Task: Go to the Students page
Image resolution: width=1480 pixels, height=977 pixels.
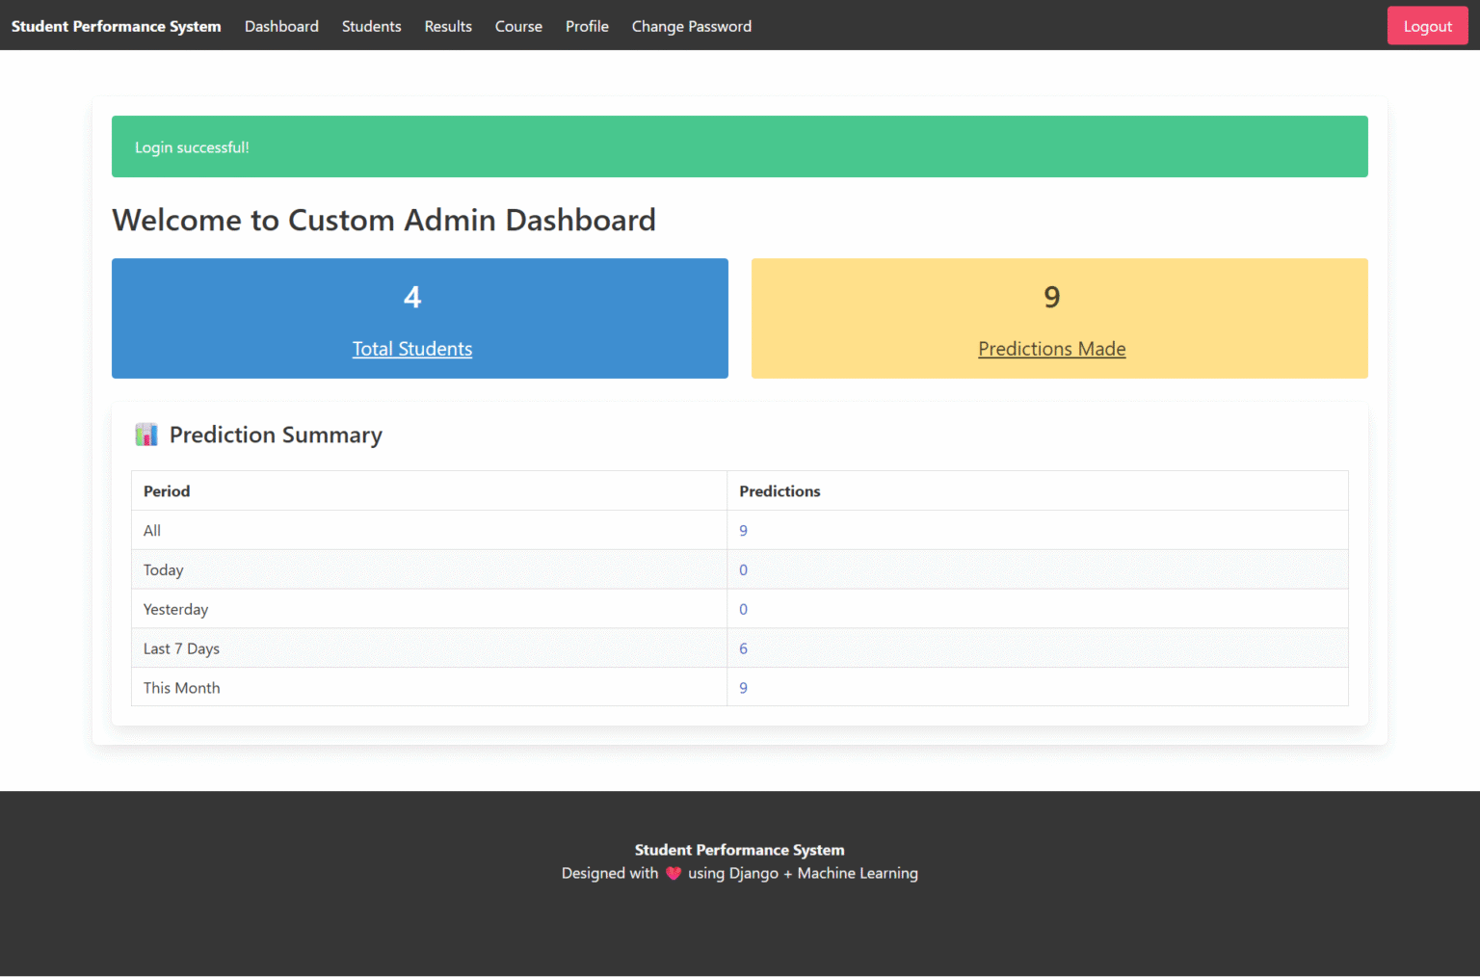Action: (371, 26)
